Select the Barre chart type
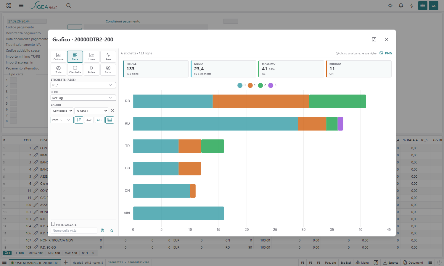The width and height of the screenshot is (444, 266). point(75,57)
